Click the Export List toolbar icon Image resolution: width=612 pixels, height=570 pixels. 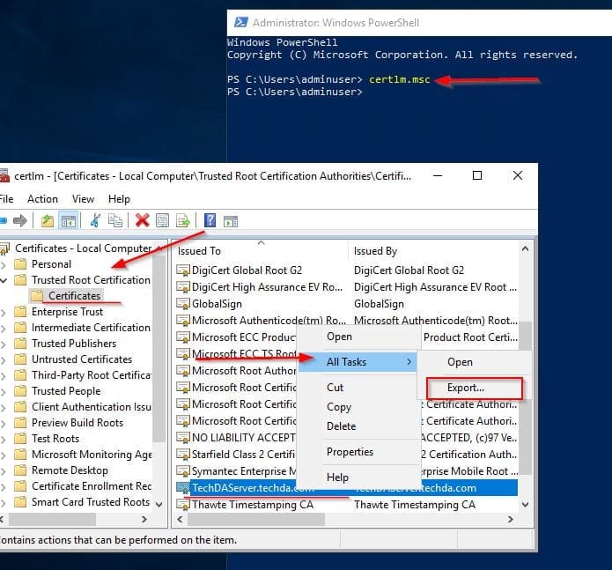pyautogui.click(x=183, y=220)
